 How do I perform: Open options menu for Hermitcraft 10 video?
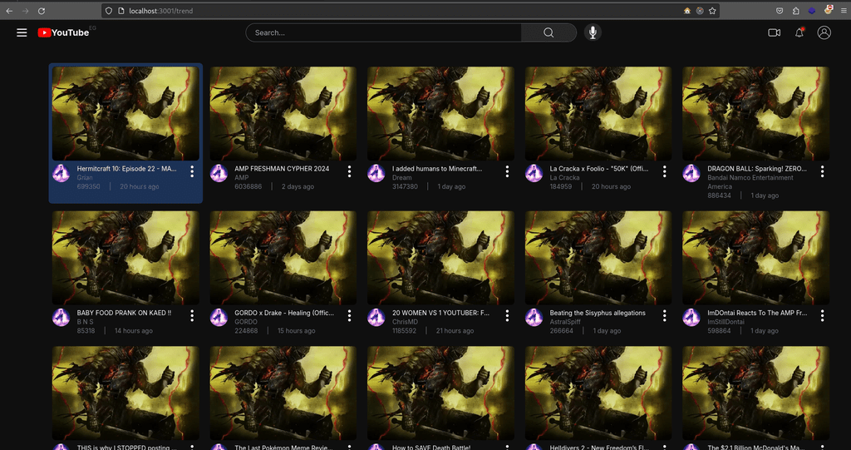[x=192, y=171]
